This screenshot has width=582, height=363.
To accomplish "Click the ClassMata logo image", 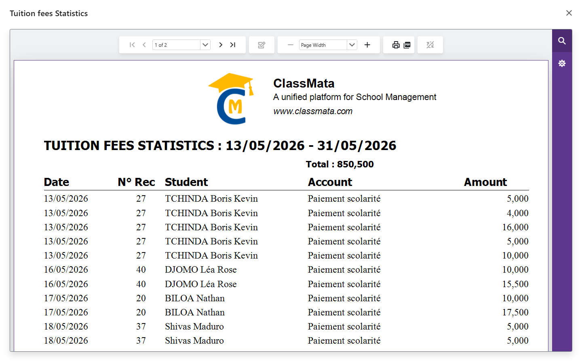I will coord(231,99).
